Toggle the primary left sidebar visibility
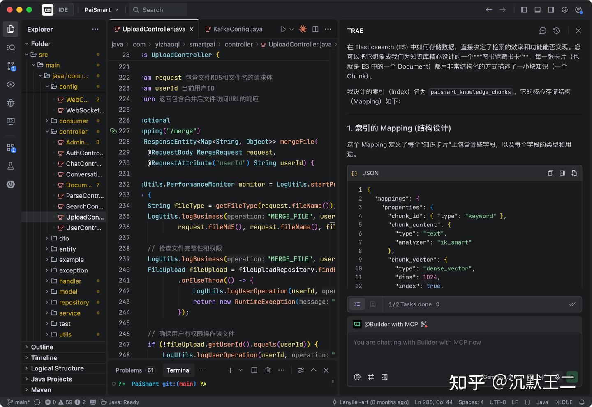Screen dimensions: 592x407 [524, 10]
